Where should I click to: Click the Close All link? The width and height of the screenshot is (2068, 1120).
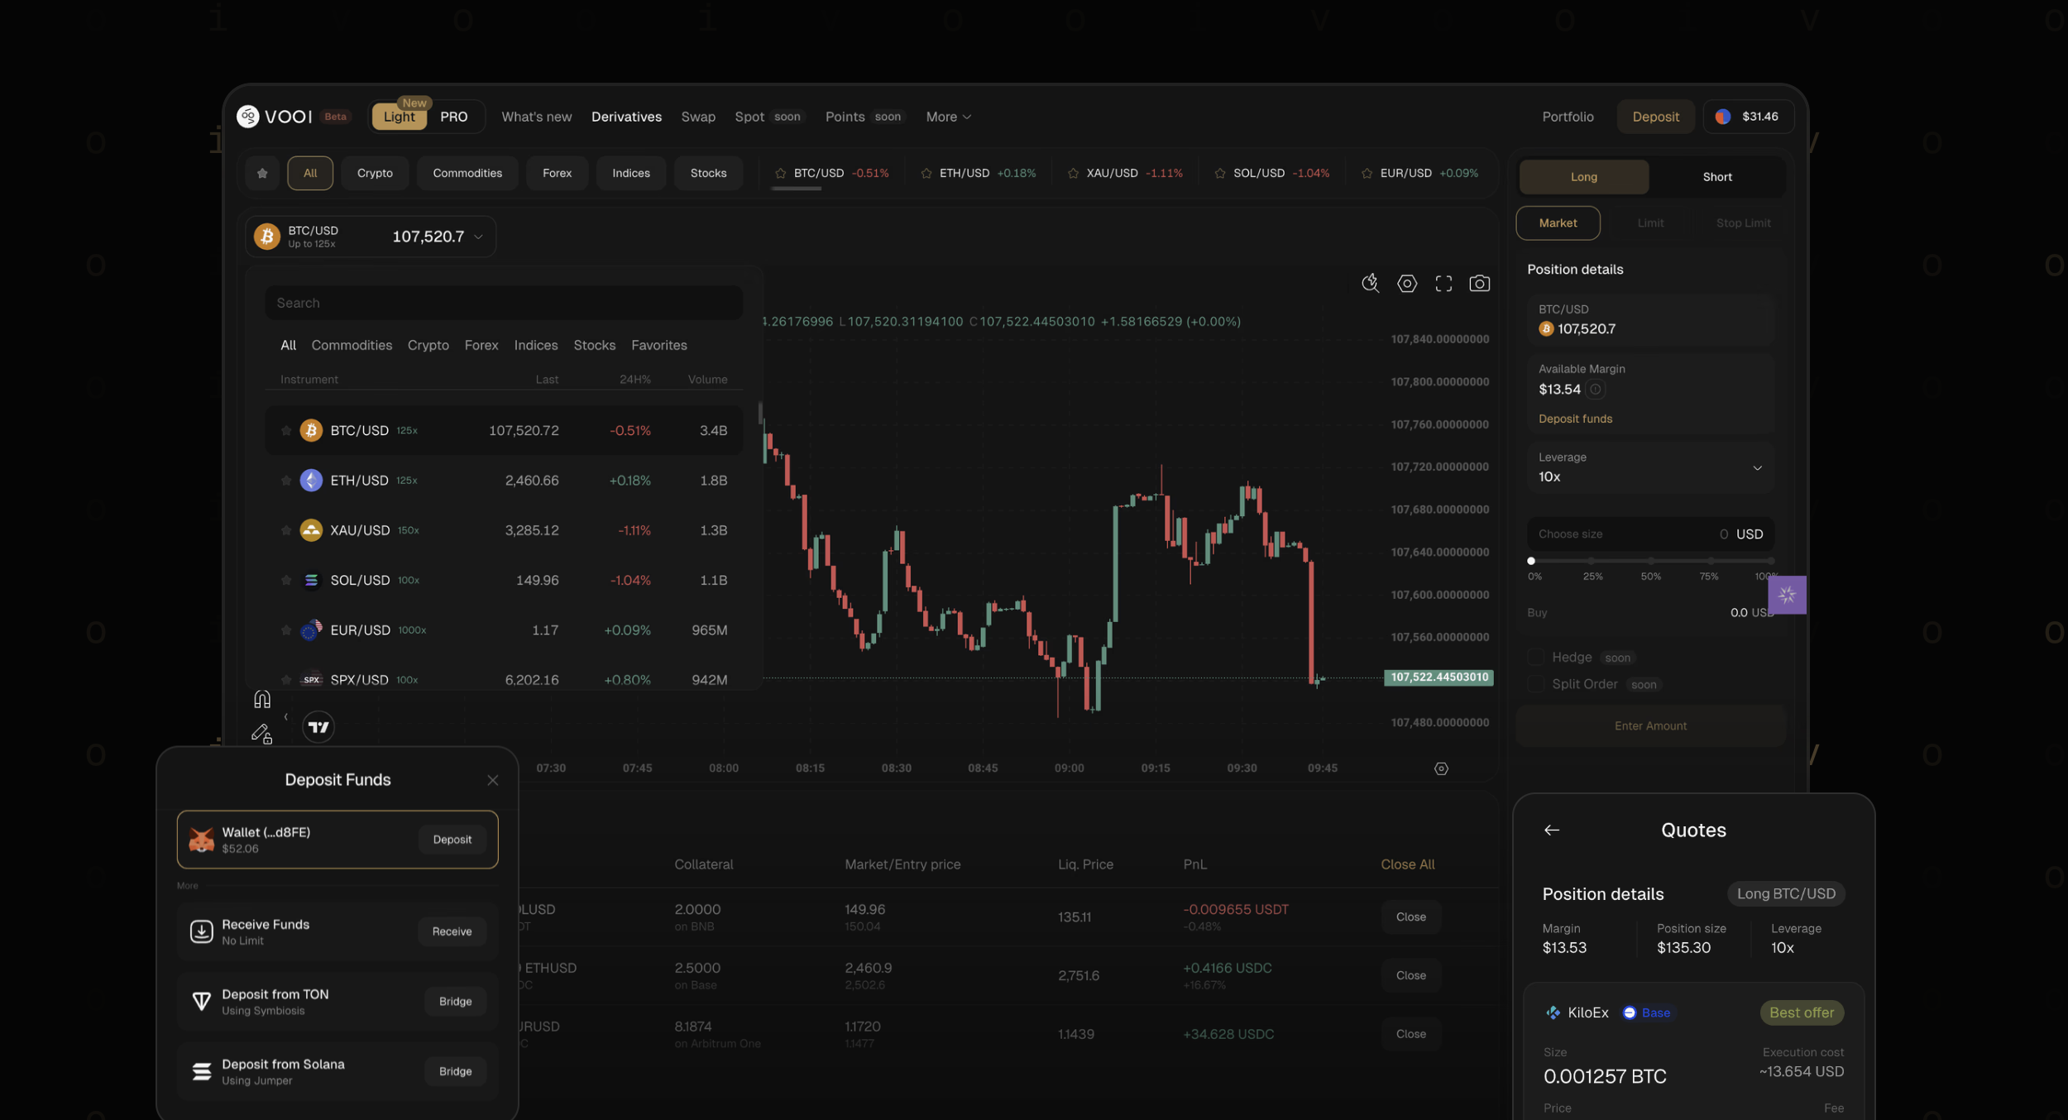pyautogui.click(x=1407, y=864)
